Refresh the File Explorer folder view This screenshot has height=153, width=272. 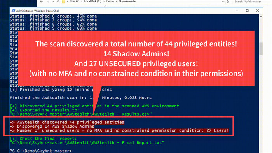pyautogui.click(x=228, y=2)
